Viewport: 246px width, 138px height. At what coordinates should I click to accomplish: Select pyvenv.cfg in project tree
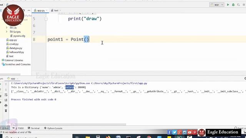[18, 36]
